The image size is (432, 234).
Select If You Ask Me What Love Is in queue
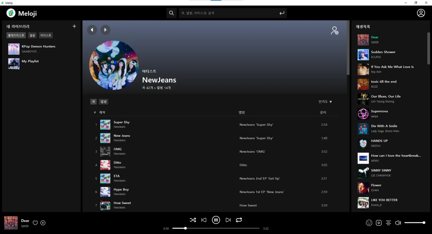pos(390,69)
